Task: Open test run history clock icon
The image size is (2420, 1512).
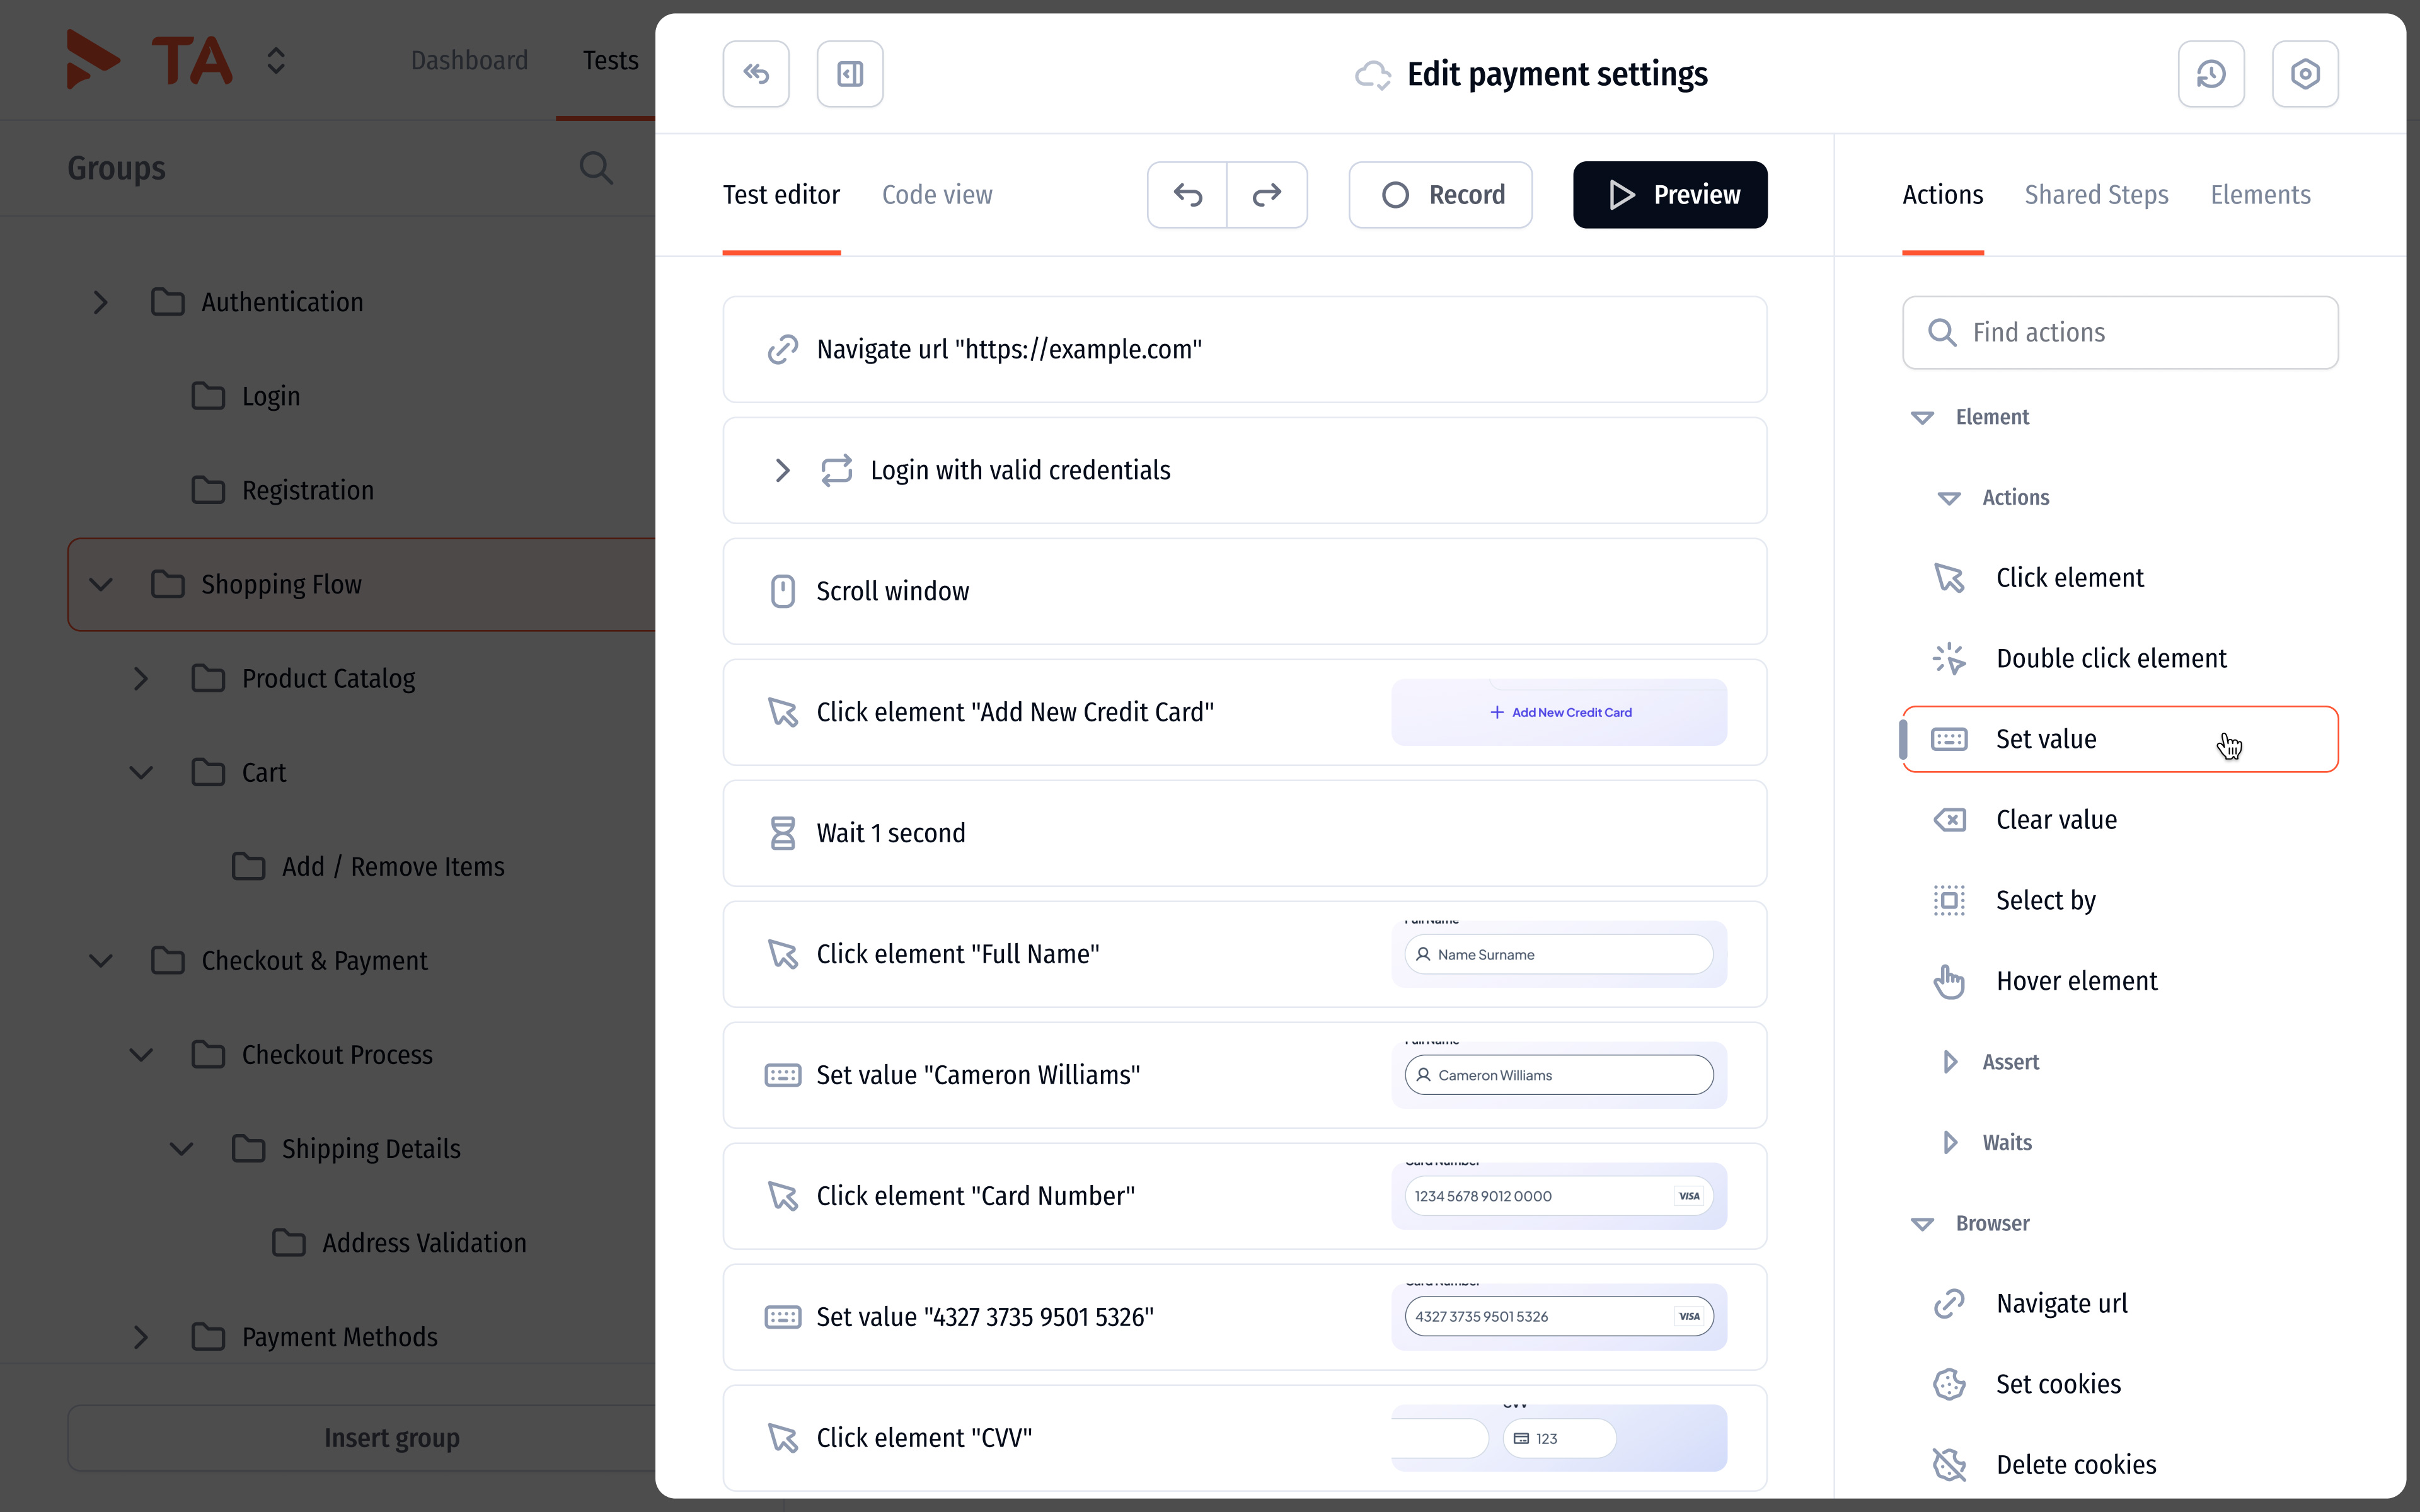Action: (2211, 74)
